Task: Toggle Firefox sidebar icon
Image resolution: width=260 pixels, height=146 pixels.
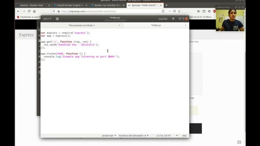Action: tap(204, 11)
